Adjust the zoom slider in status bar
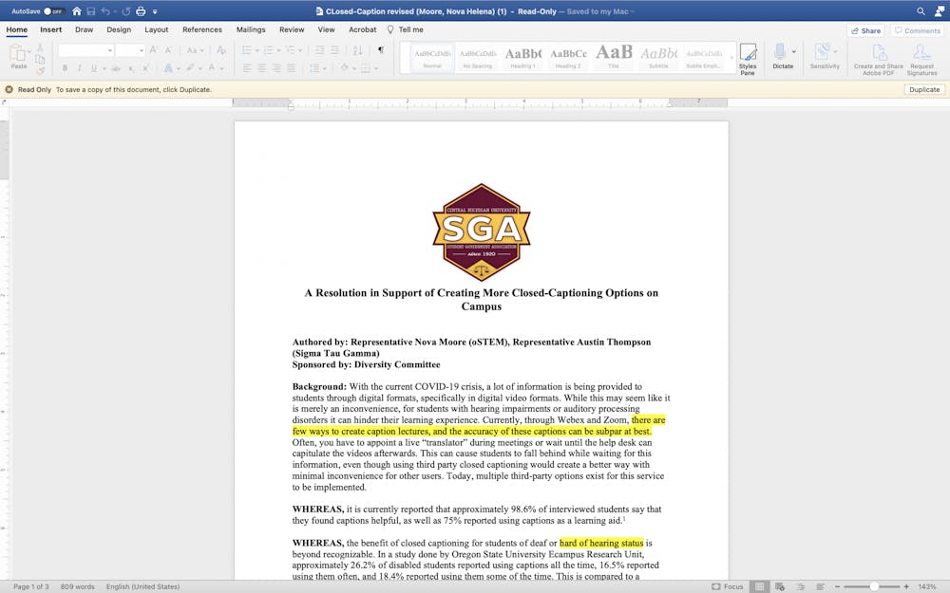Screen dimensions: 950x593 [x=874, y=586]
